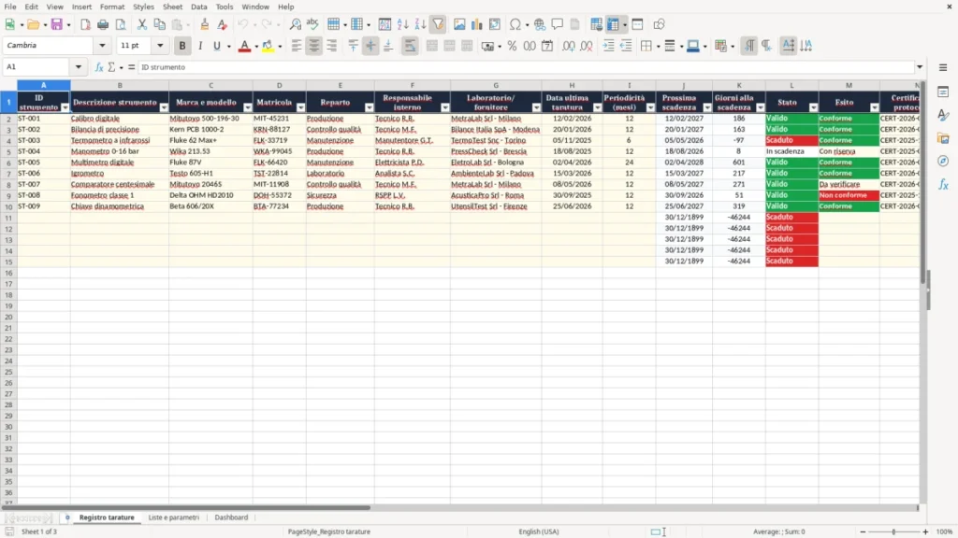Insert a chart
The width and height of the screenshot is (958, 538).
(477, 24)
